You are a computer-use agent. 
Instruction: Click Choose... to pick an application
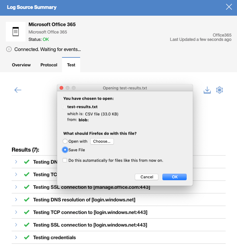pyautogui.click(x=102, y=141)
